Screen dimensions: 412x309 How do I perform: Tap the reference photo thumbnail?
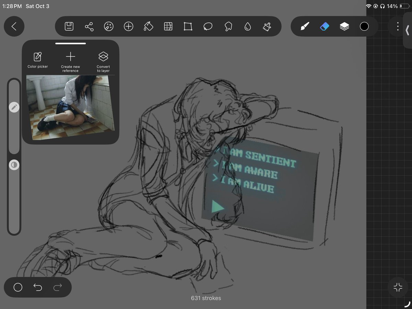[x=70, y=107]
